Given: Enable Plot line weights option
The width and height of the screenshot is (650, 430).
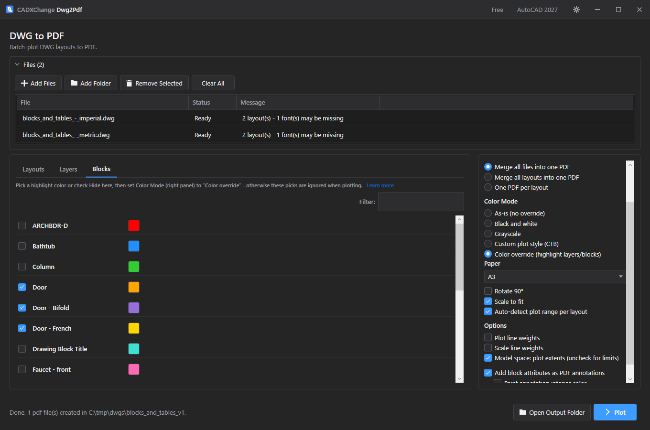Looking at the screenshot, I should [488, 338].
